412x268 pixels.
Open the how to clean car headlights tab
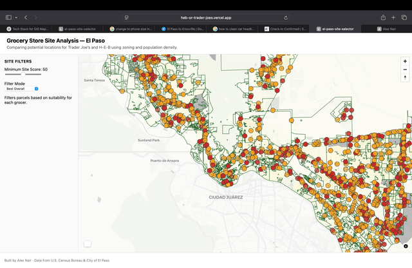click(x=236, y=29)
